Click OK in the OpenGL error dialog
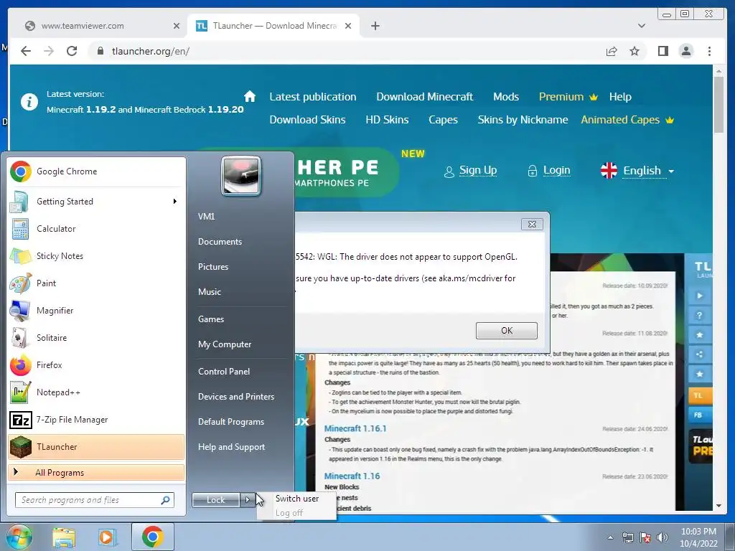The width and height of the screenshot is (735, 551). click(x=506, y=330)
